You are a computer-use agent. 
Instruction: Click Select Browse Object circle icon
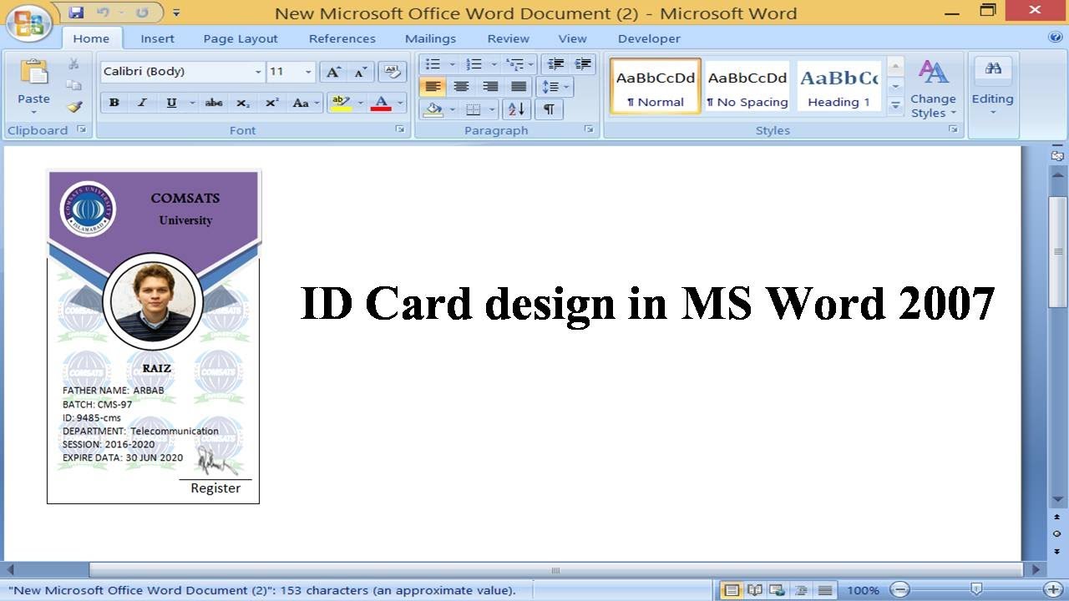pos(1057,534)
